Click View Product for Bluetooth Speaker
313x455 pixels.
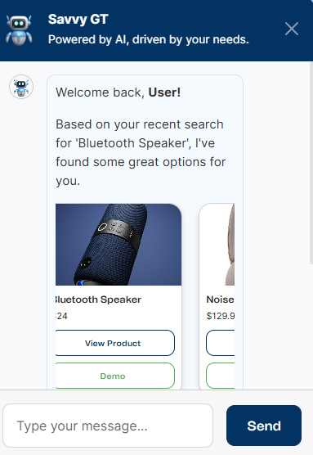coord(115,343)
